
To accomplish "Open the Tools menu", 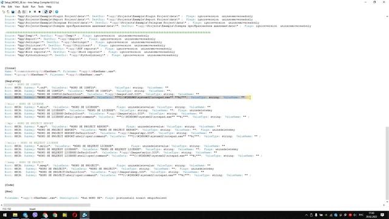I will 41,7.
